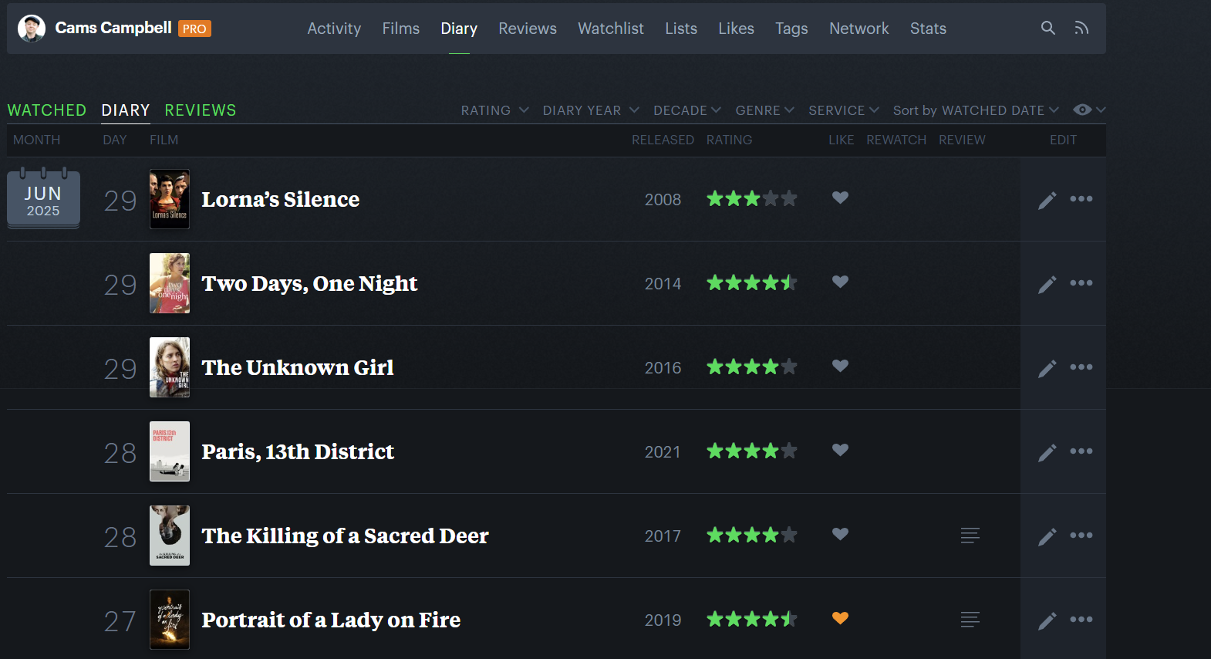Expand the RATING filter dropdown

click(x=494, y=110)
